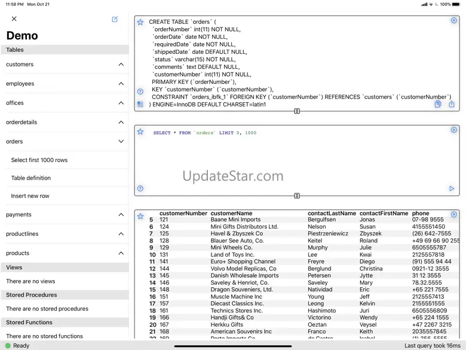Select the Dragon Souveniers, Ltd. row
Viewport: 466px width, 350px height.
pos(303,290)
